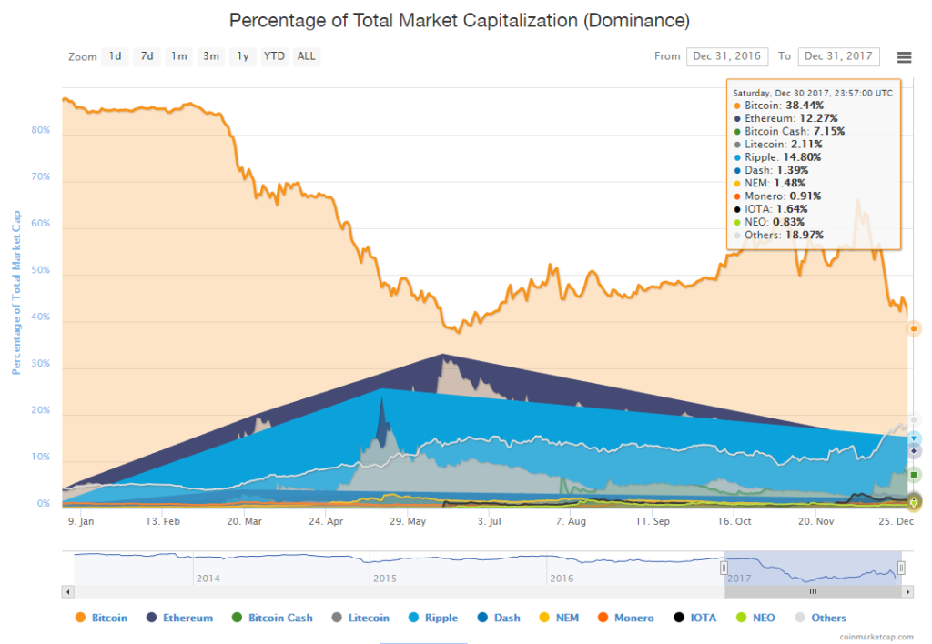Click the Bitcoin Cash green square marker

tap(913, 473)
